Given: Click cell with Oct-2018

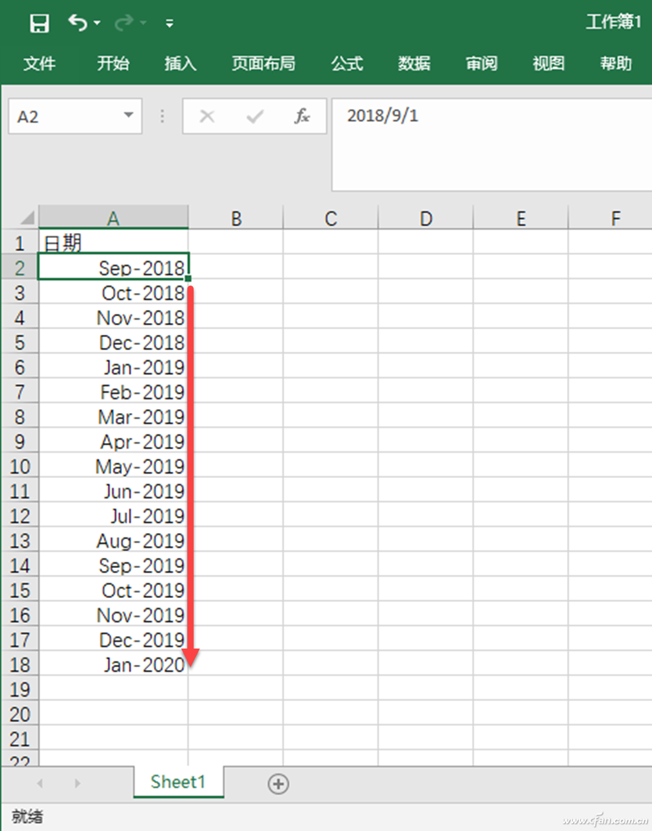Looking at the screenshot, I should pyautogui.click(x=113, y=292).
